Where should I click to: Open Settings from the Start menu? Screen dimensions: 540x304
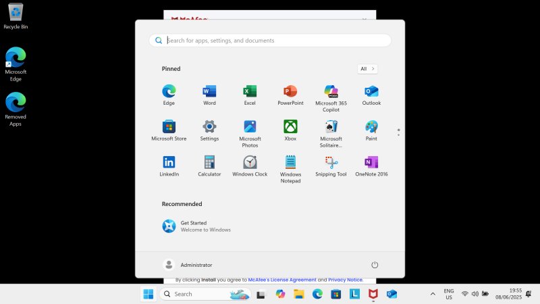[x=209, y=130]
